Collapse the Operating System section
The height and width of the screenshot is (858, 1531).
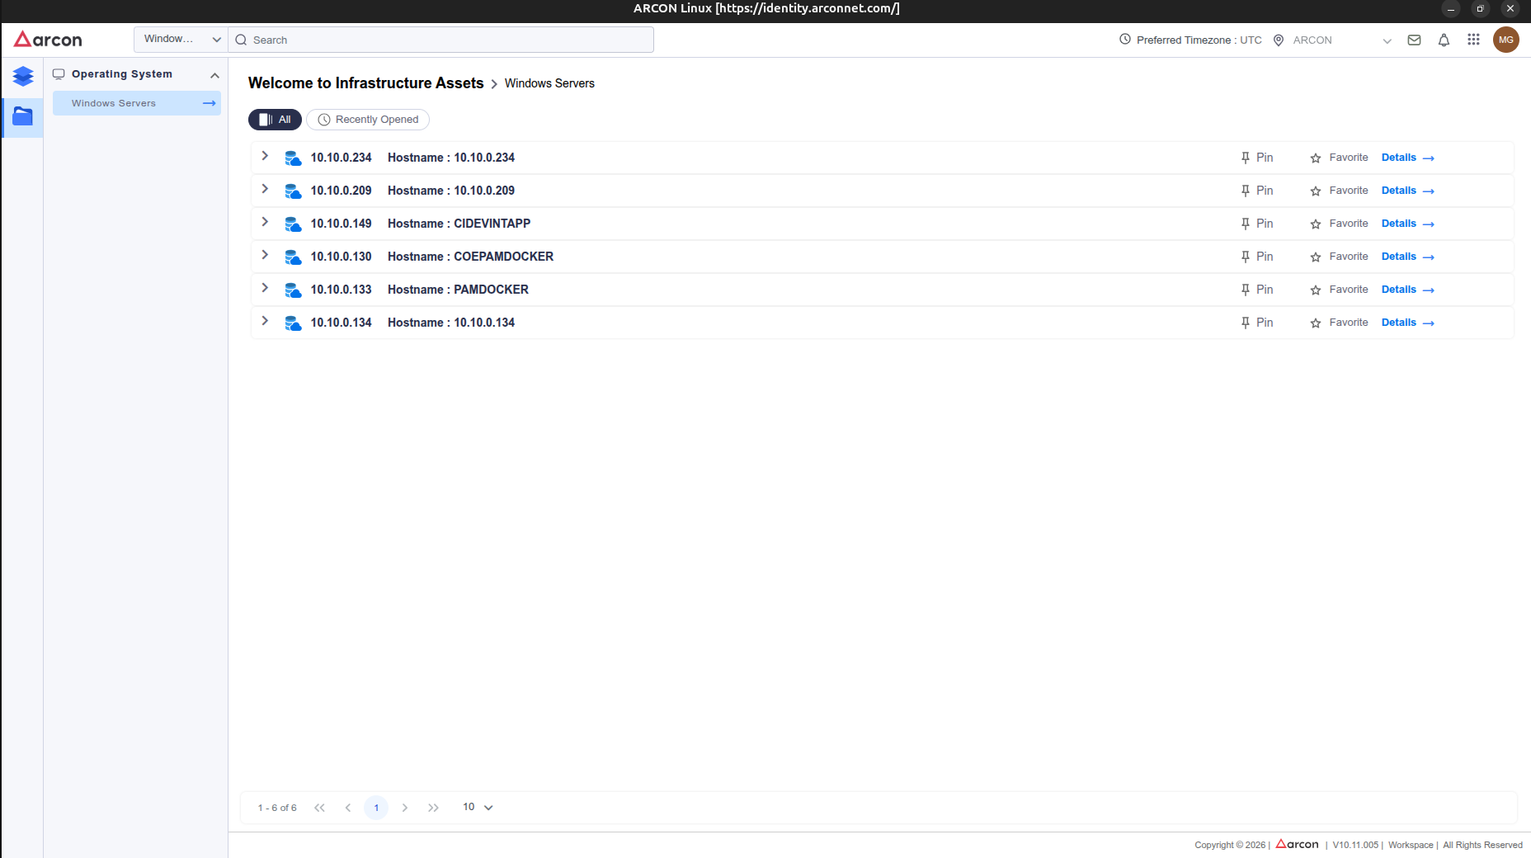[214, 75]
